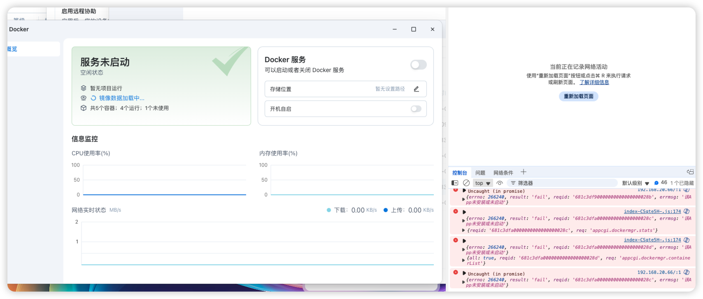Click the 存储位置 path field
This screenshot has width=703, height=299.
(345, 89)
